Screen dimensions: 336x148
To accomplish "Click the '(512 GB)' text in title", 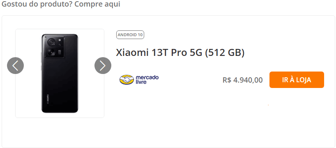I will pos(225,53).
